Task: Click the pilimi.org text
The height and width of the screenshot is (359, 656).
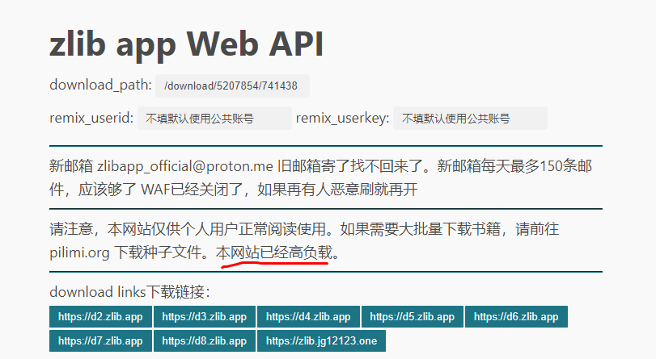Action: click(x=79, y=253)
